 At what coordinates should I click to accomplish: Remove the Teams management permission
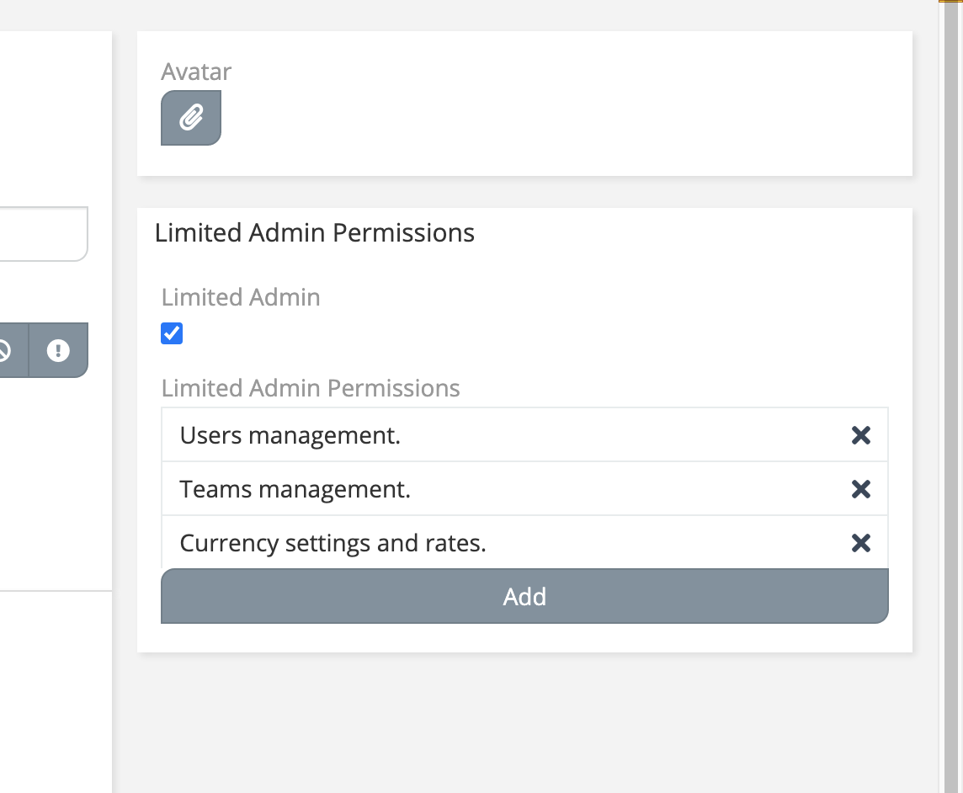[x=860, y=489]
